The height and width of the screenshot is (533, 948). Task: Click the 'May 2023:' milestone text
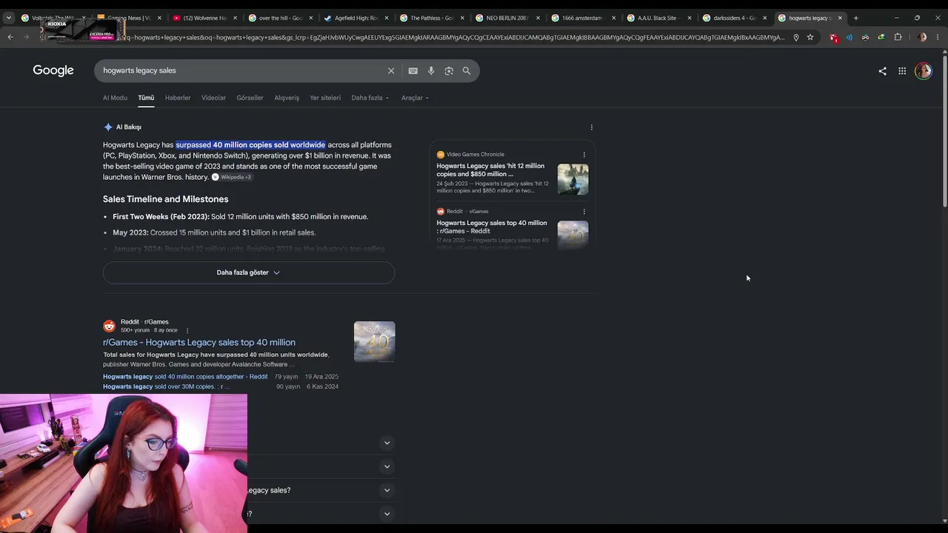pos(130,232)
